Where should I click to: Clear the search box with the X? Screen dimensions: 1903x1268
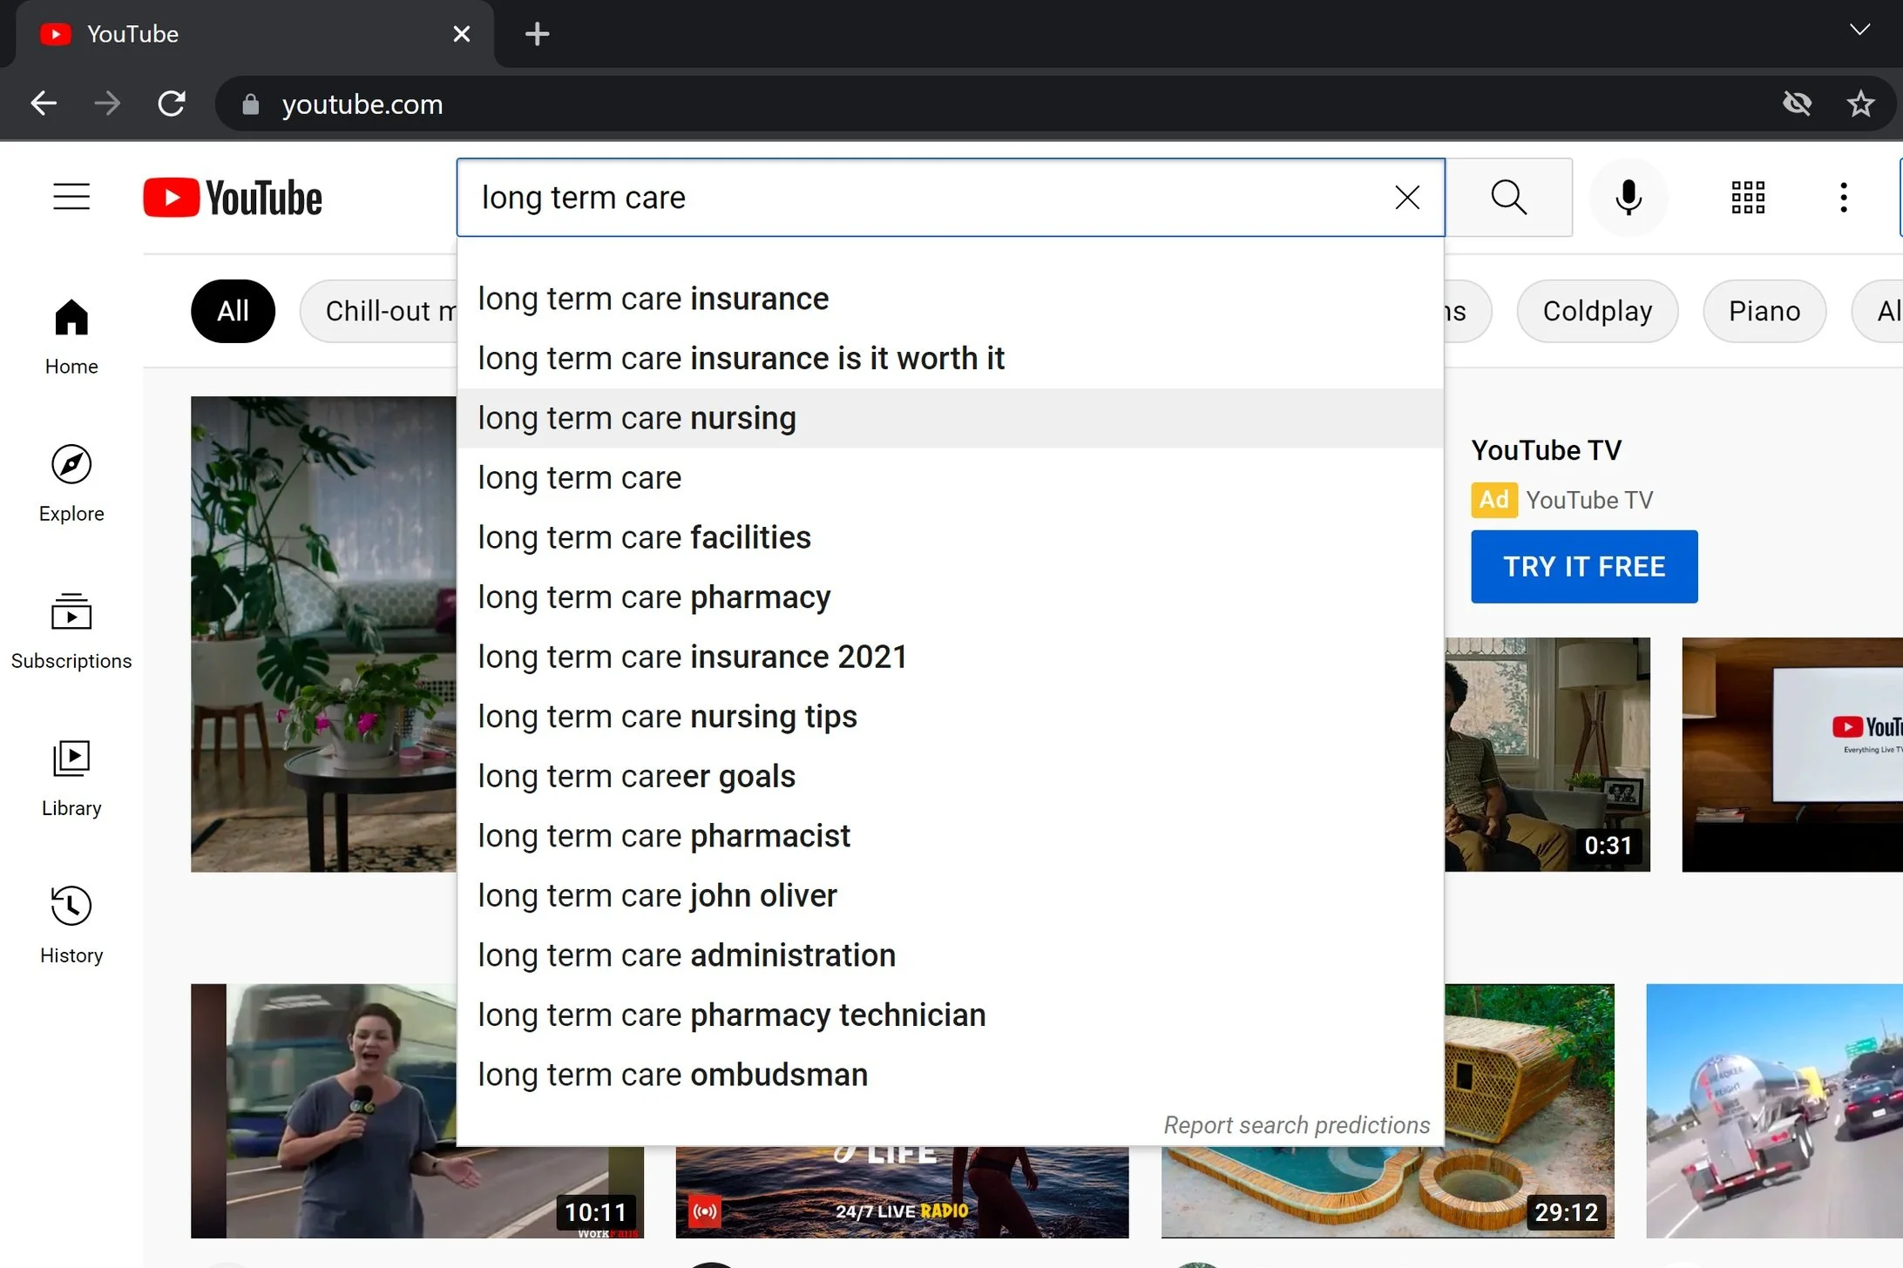point(1407,198)
